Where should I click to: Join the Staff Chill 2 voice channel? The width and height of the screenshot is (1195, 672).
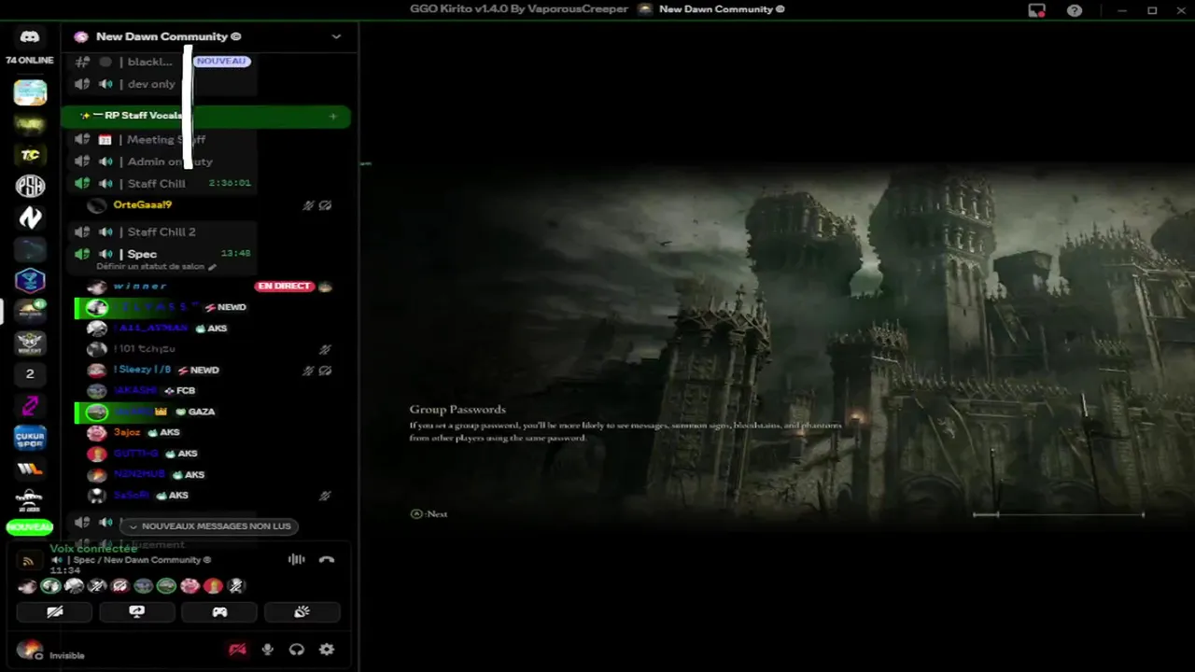164,232
